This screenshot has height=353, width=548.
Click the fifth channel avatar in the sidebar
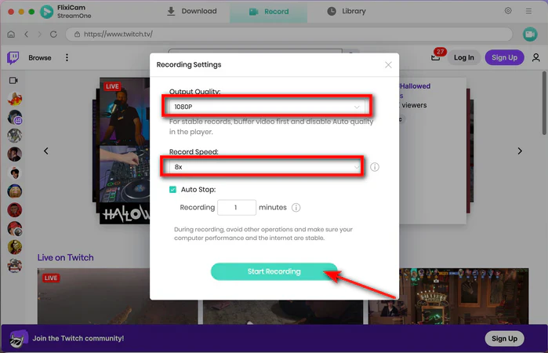click(15, 173)
